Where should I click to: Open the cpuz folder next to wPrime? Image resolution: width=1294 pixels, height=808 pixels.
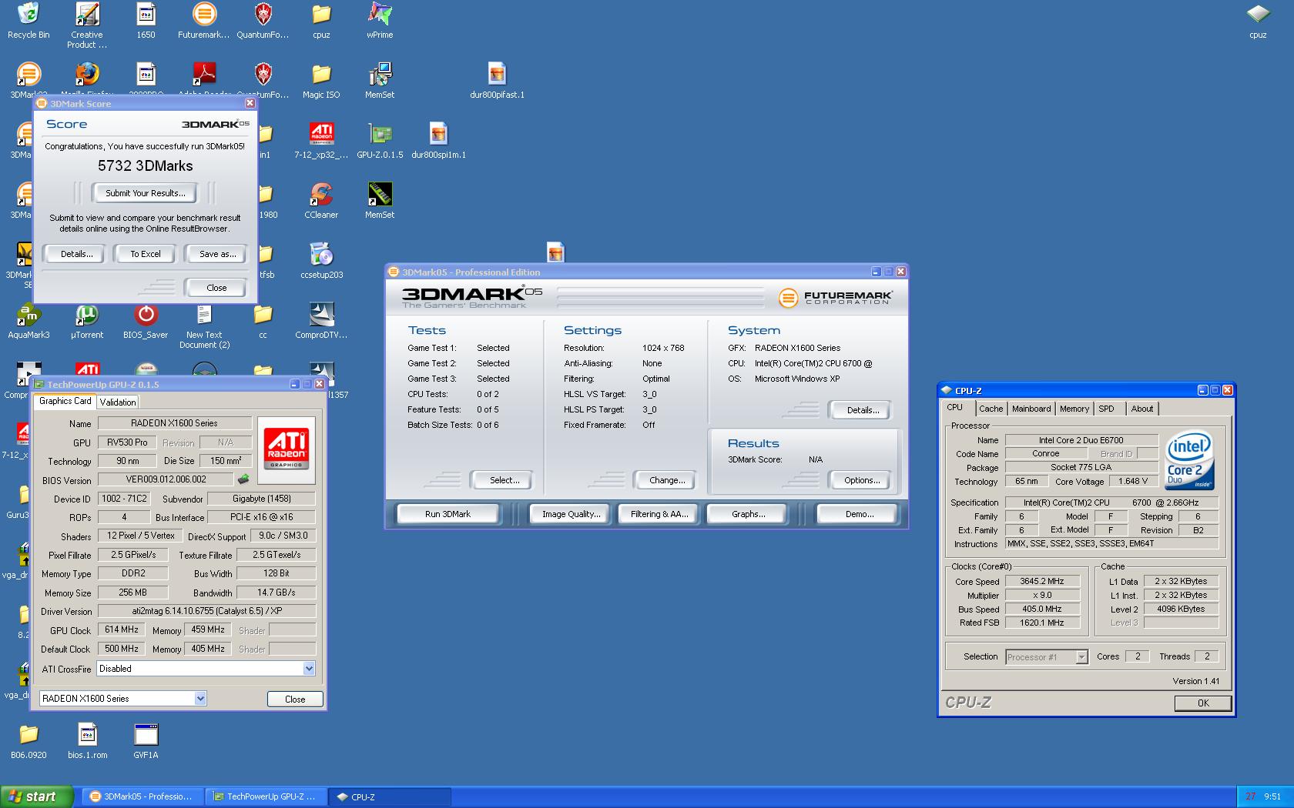pos(321,21)
